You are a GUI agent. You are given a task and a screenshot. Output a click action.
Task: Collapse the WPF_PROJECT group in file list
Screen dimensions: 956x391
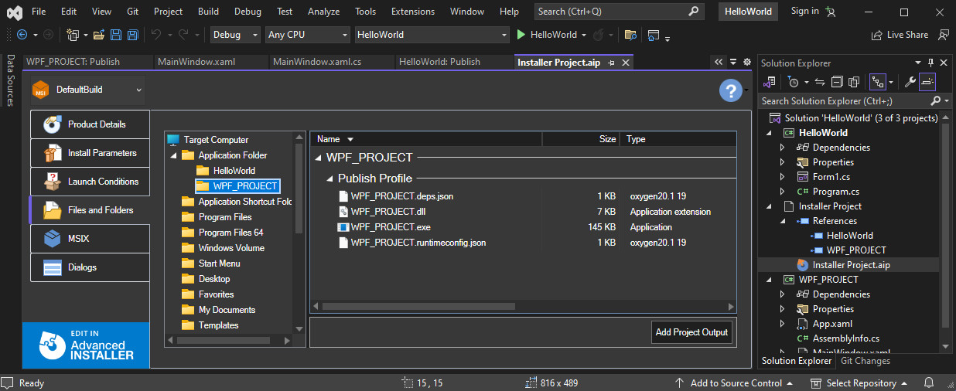(318, 158)
